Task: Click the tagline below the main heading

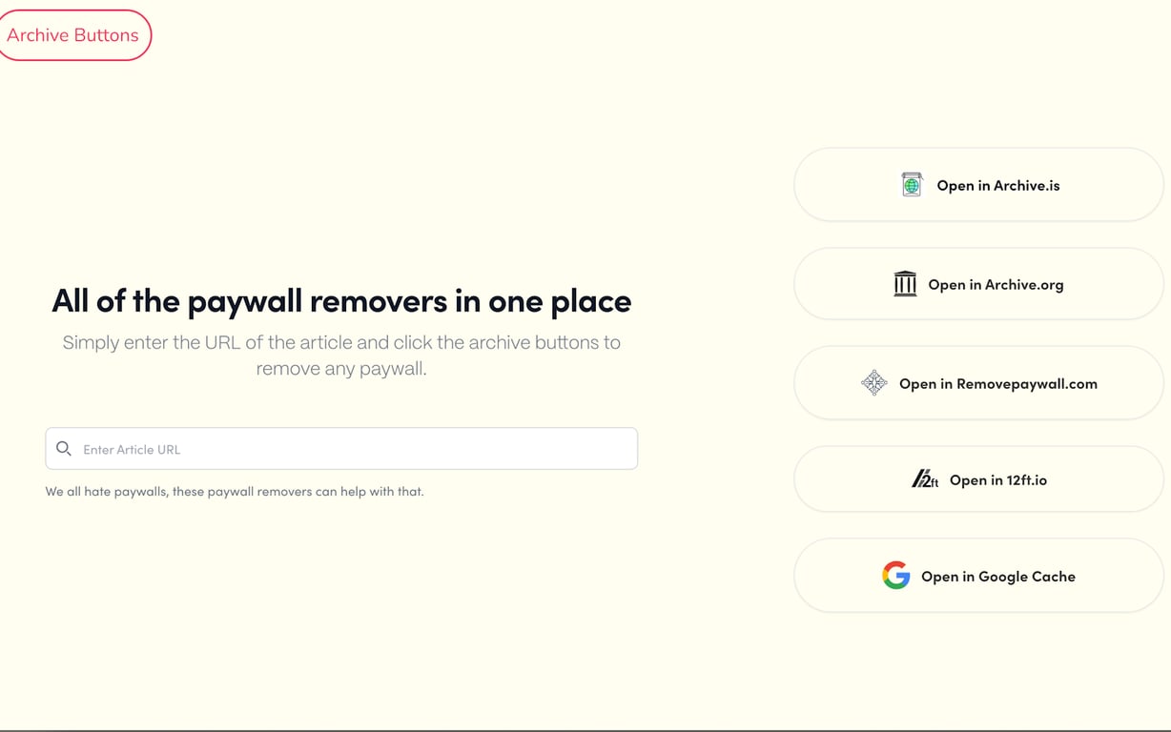Action: click(341, 355)
